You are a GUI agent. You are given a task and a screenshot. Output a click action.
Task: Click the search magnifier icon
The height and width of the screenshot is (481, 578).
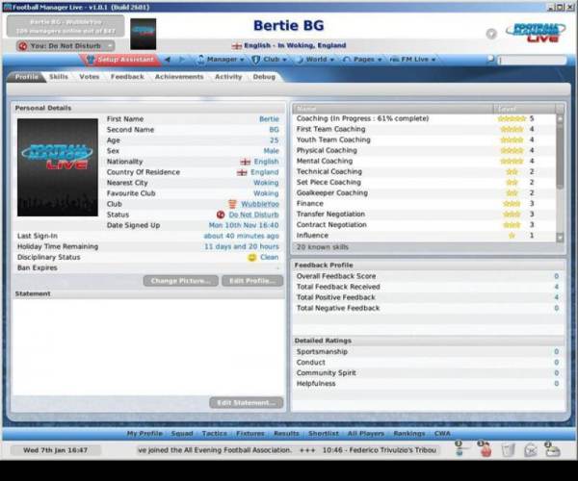(490, 59)
